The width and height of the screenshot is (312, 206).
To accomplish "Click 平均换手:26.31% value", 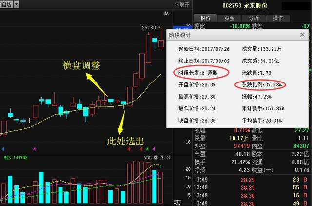I will [262, 121].
